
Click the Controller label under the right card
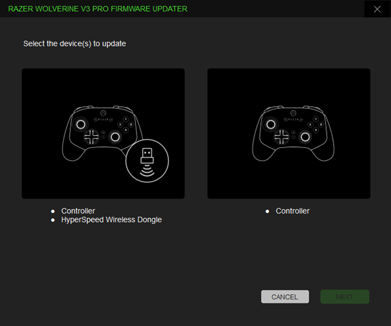(x=292, y=211)
